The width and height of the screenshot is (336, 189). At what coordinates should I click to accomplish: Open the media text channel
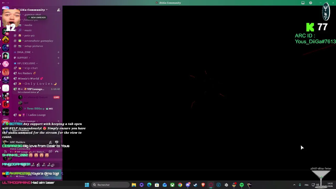(28, 25)
